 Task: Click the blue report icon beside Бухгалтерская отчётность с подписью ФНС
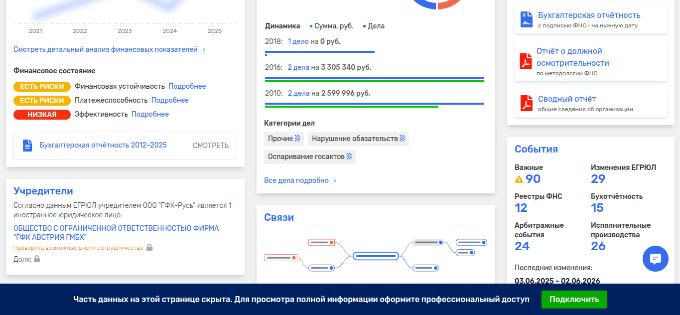(527, 19)
